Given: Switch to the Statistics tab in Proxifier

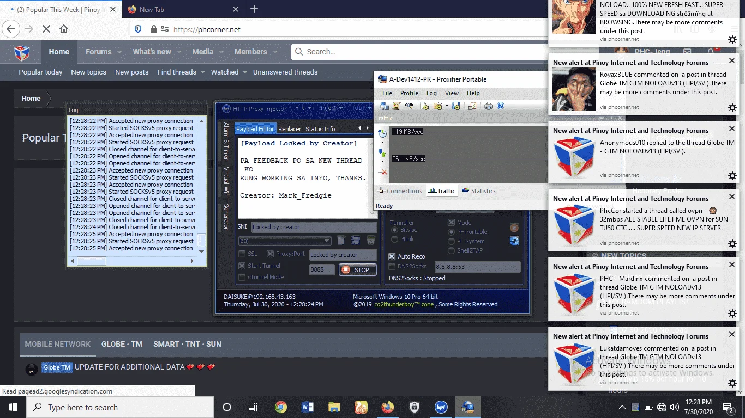Looking at the screenshot, I should (478, 191).
